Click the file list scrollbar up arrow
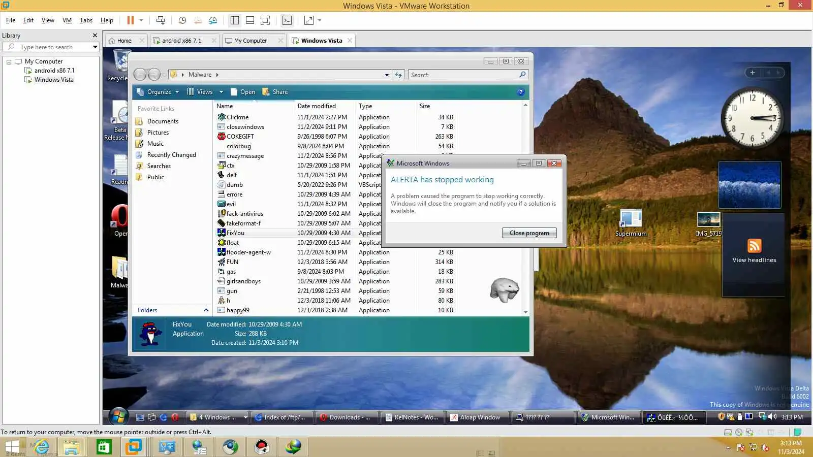This screenshot has width=813, height=457. [525, 105]
